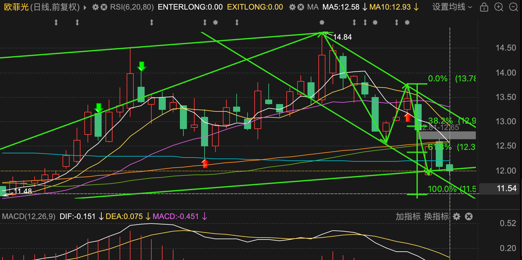The image size is (522, 260).
Task: Select the EXITLONG:0.00 readout
Action: pyautogui.click(x=255, y=7)
